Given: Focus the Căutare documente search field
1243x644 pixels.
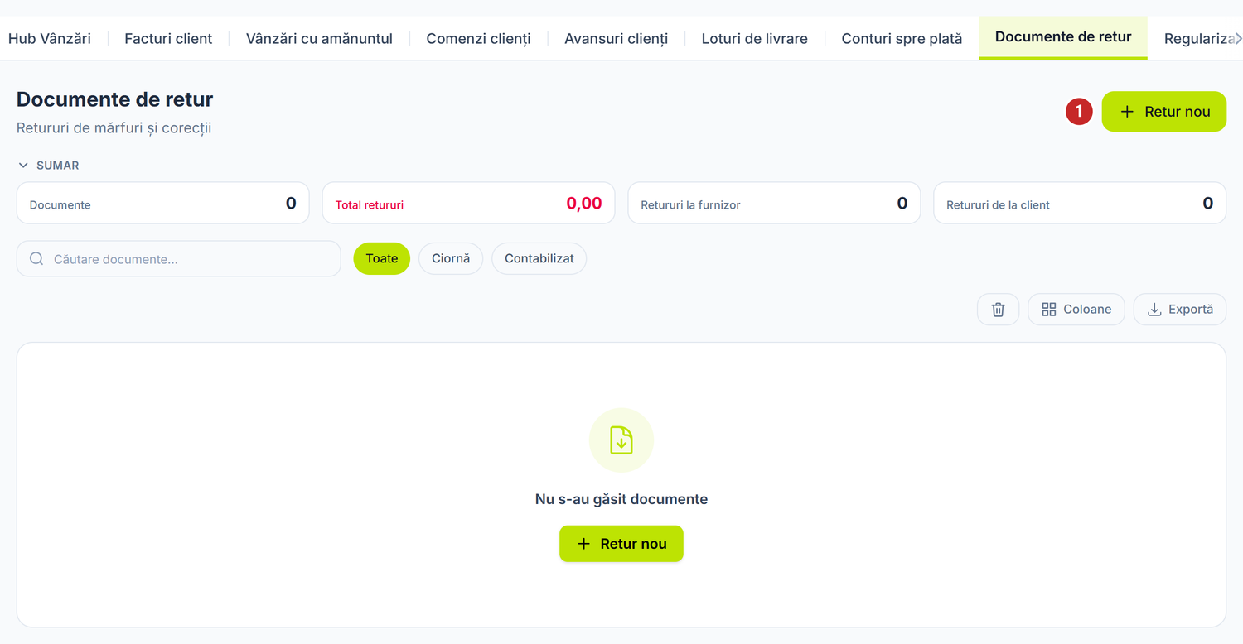Looking at the screenshot, I should 179,259.
